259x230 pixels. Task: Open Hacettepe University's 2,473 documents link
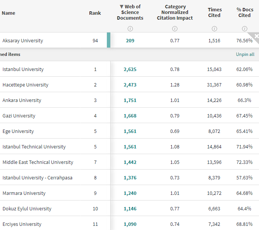point(130,85)
